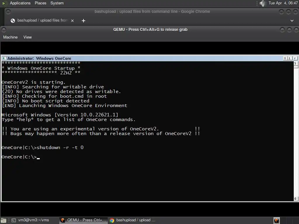Click the volume speaker icon
The width and height of the screenshot is (299, 224).
[x=263, y=3]
